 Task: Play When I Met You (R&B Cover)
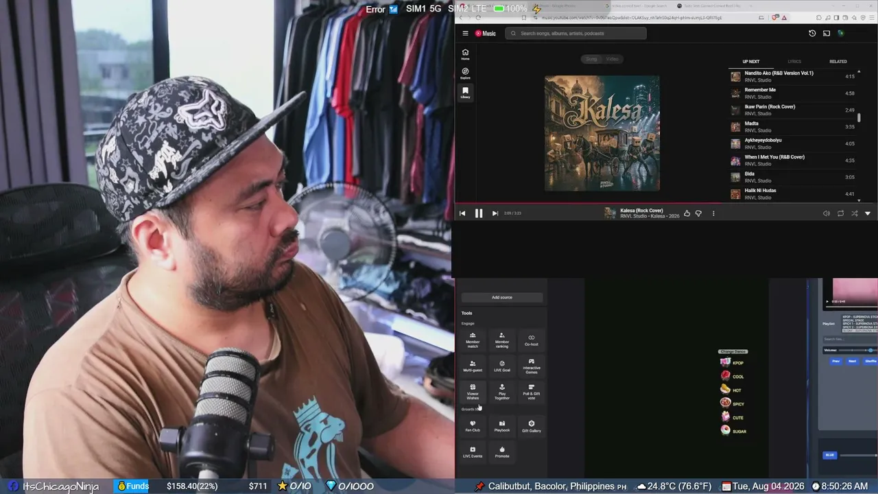(x=793, y=161)
